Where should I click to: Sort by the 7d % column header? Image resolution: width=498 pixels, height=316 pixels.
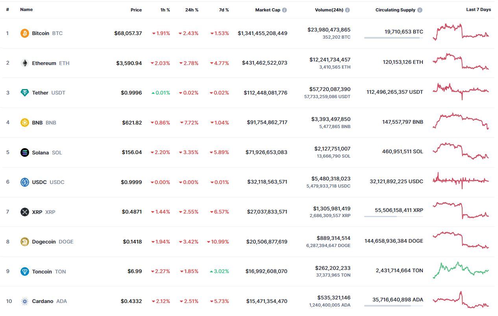click(x=224, y=10)
